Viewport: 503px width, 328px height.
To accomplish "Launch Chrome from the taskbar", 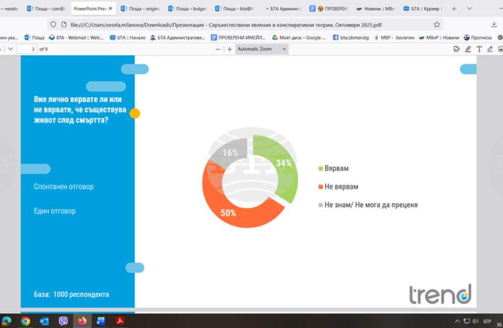I will click(25, 321).
